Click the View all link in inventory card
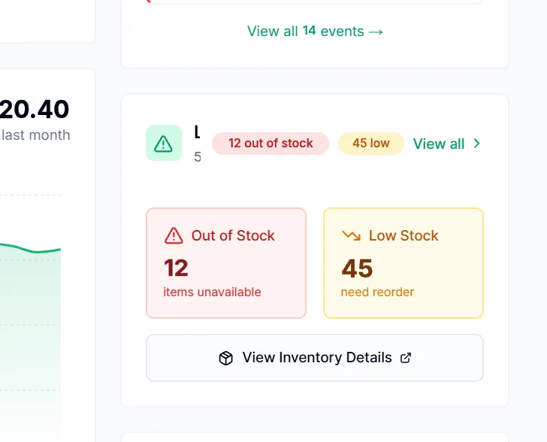This screenshot has height=442, width=547. 439,144
